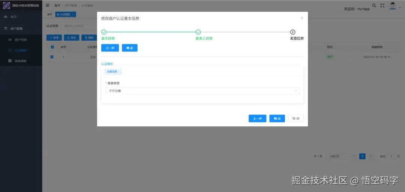
Task: Click the 创建时间 column header
Action: [x=377, y=47]
